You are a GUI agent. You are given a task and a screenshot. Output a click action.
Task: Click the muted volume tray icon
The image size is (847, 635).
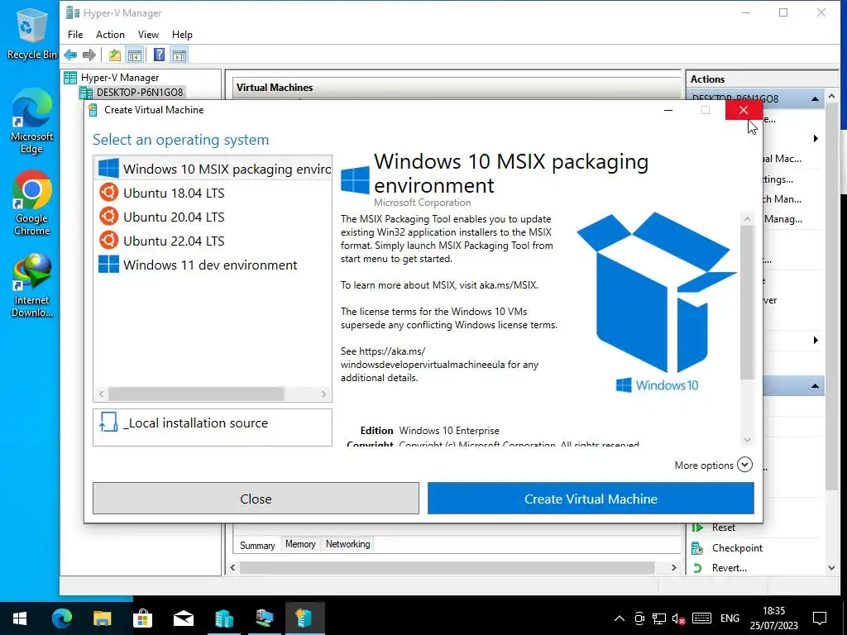point(679,618)
